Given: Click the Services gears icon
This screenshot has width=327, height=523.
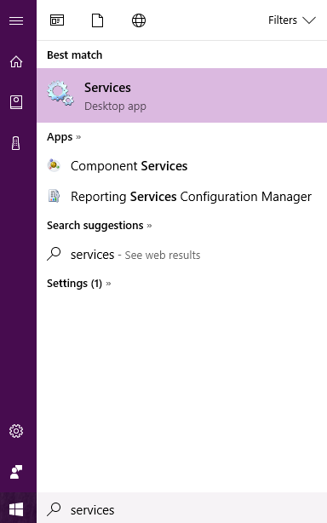Looking at the screenshot, I should click(x=60, y=94).
